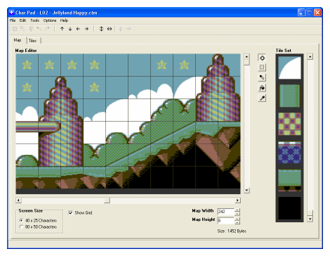The width and height of the screenshot is (330, 256).
Task: Switch to the Tiles tab
Action: tap(33, 41)
